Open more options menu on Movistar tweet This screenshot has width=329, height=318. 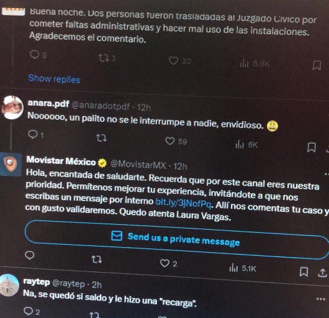327,174
